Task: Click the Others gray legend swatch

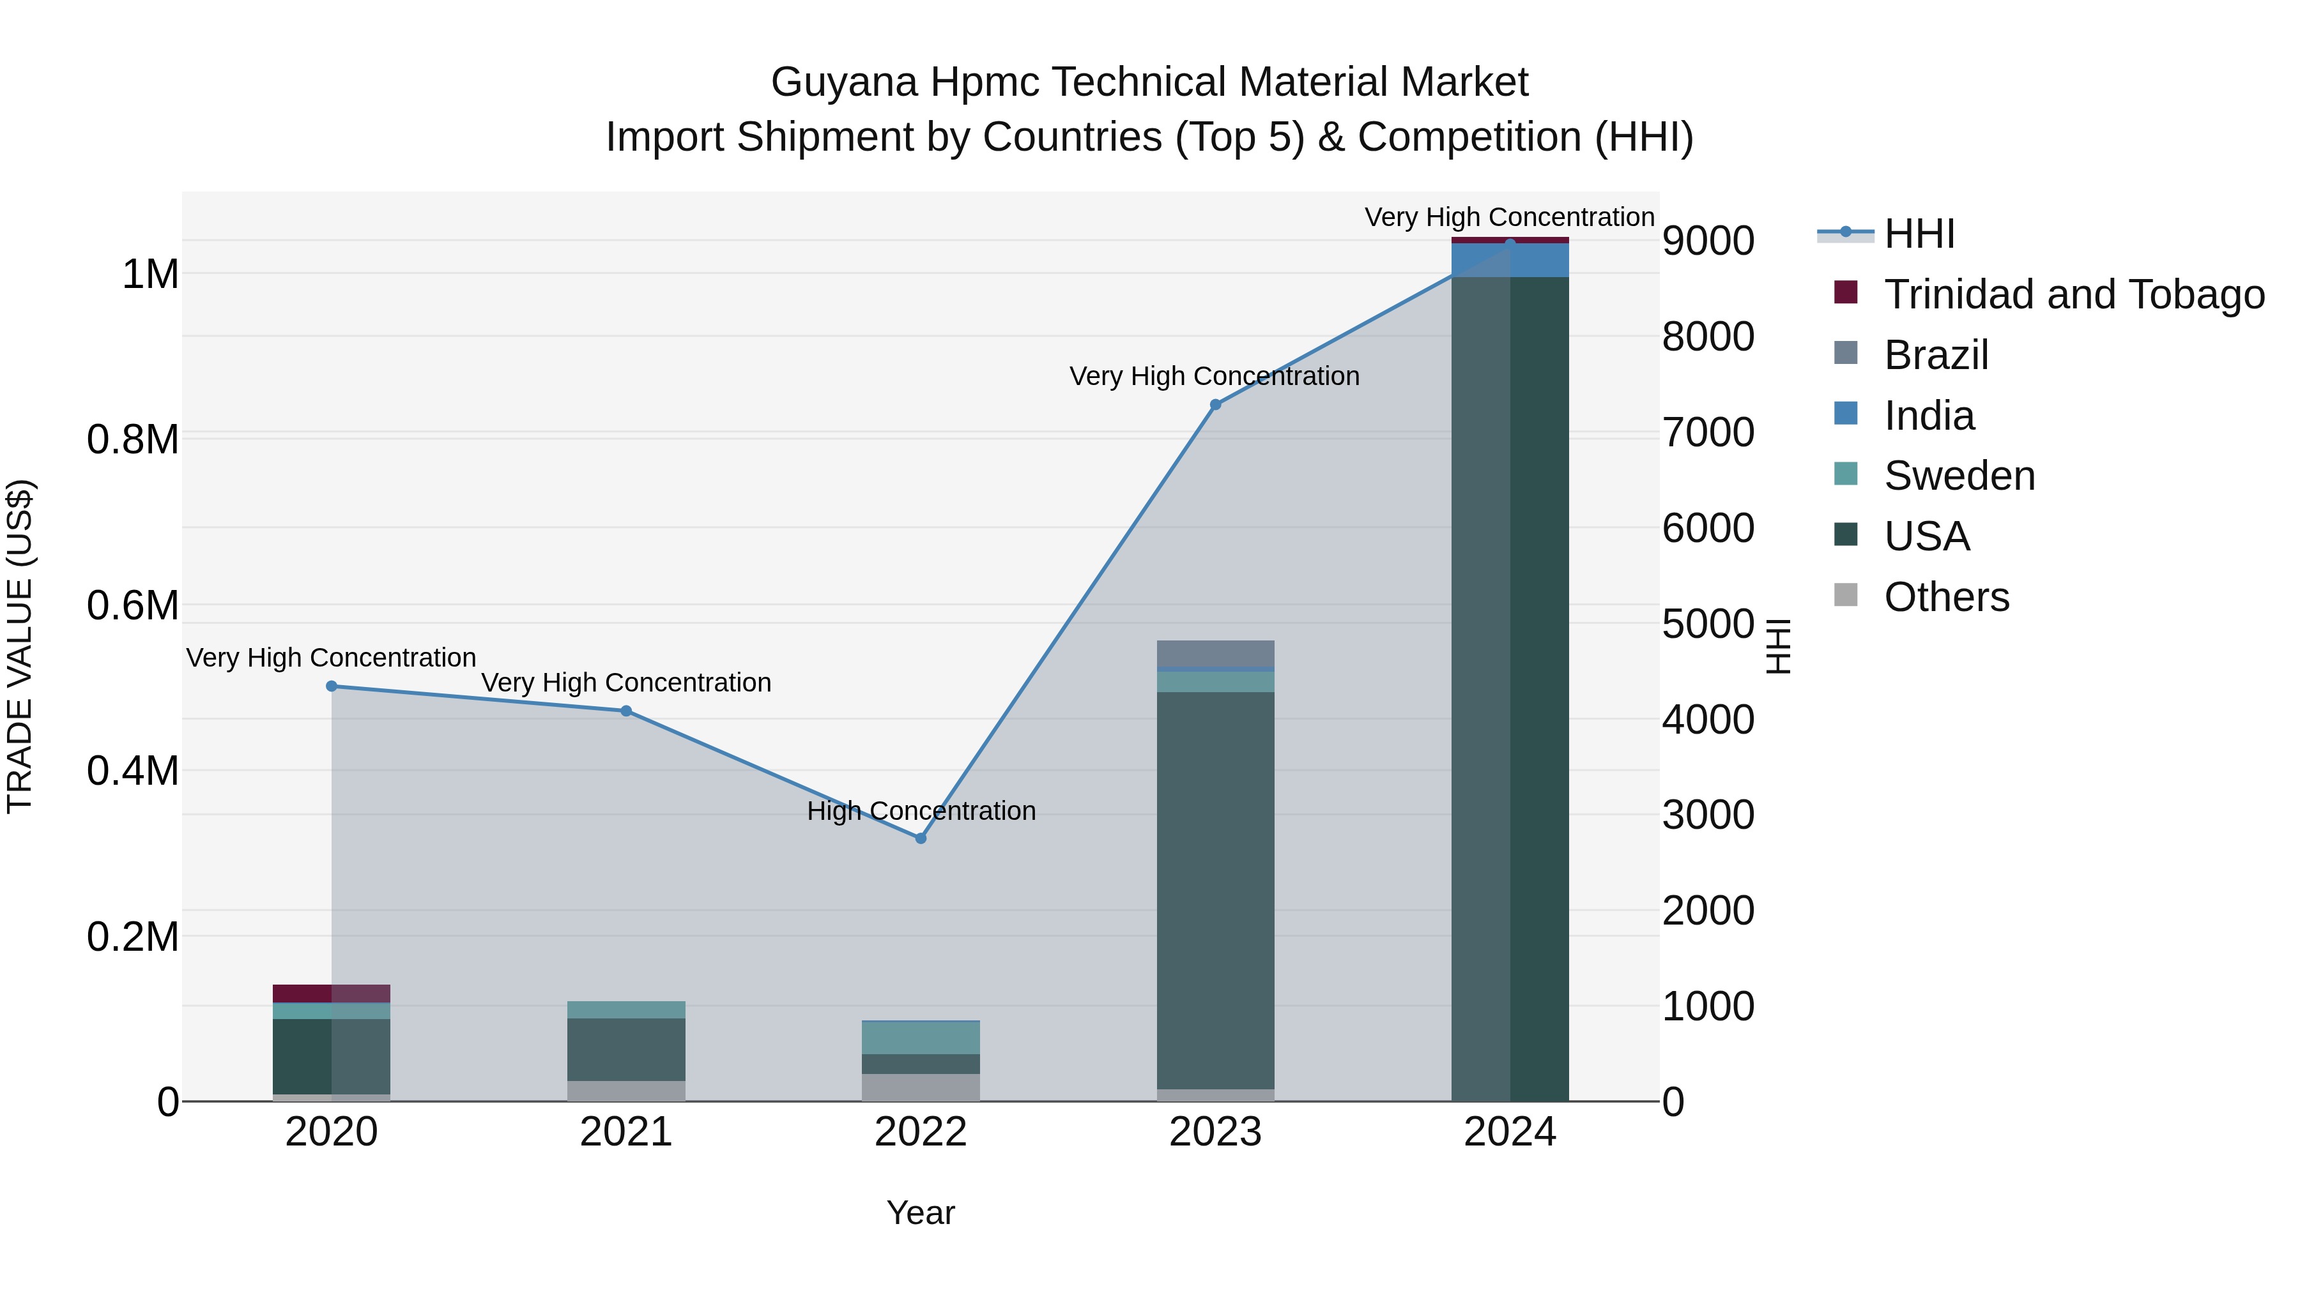Action: 1846,595
